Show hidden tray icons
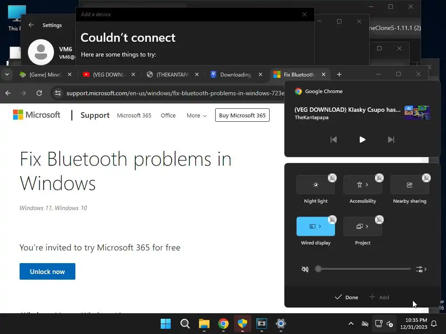This screenshot has width=446, height=334. click(351, 324)
